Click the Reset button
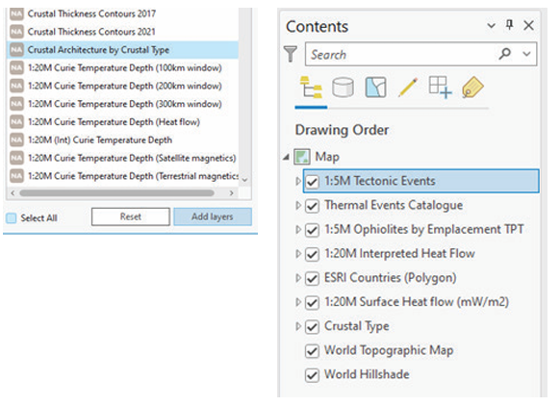 tap(130, 216)
